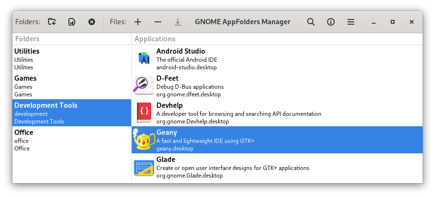Viewport: 435px width, 197px height.
Task: Remove the file with the minus icon
Action: coord(158,22)
